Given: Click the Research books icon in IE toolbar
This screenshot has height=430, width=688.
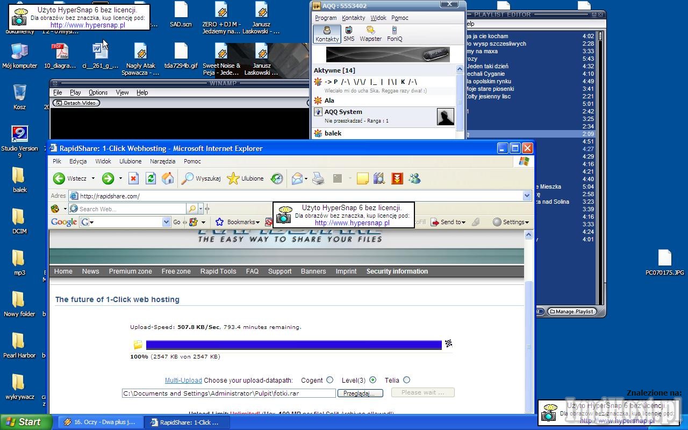Looking at the screenshot, I should [x=379, y=178].
